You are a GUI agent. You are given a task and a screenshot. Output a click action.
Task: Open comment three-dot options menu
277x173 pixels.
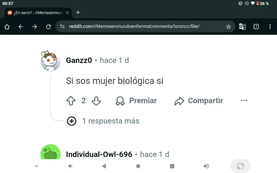pos(244,100)
